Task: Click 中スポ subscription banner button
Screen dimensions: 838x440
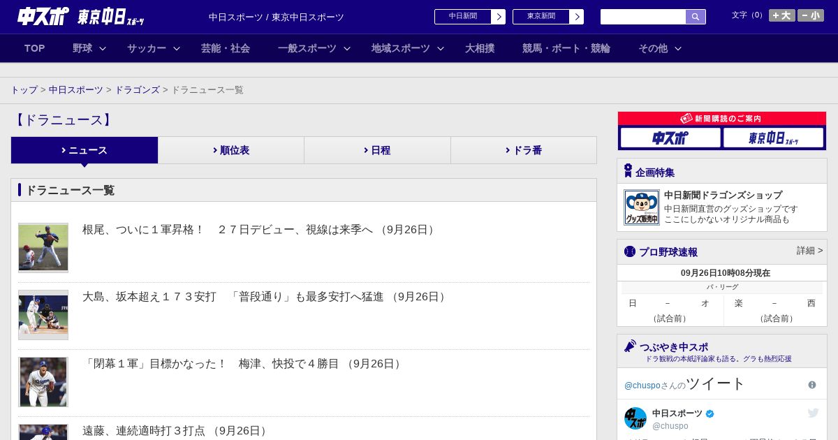Action: [670, 138]
